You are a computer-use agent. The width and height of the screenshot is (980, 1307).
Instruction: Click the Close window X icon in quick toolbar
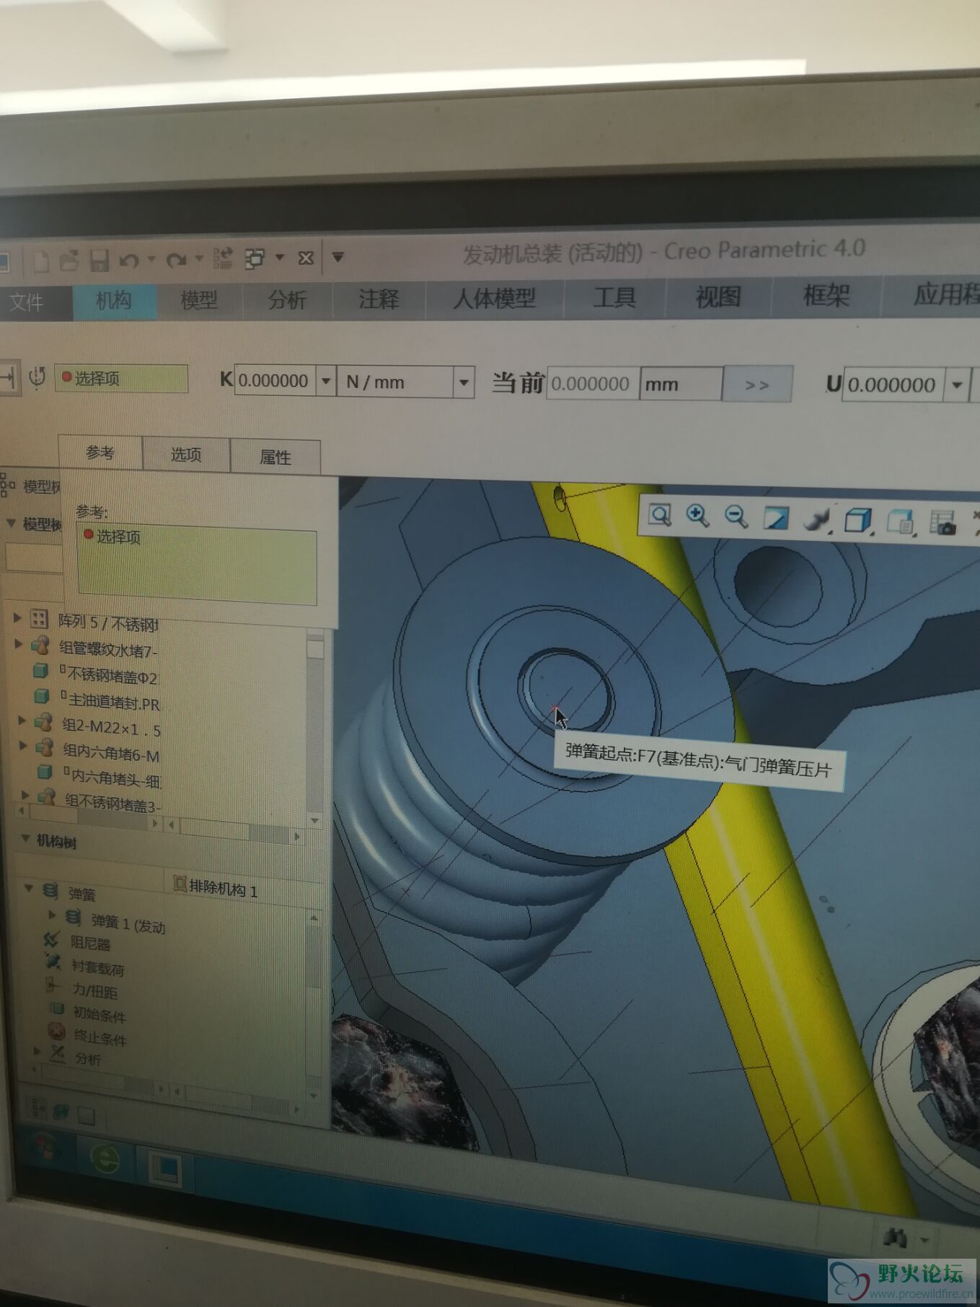tap(305, 258)
